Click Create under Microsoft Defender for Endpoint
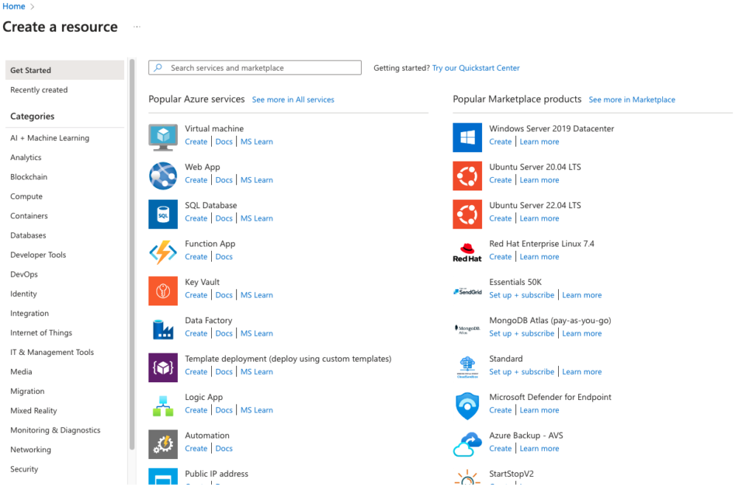756x487 pixels. (501, 410)
